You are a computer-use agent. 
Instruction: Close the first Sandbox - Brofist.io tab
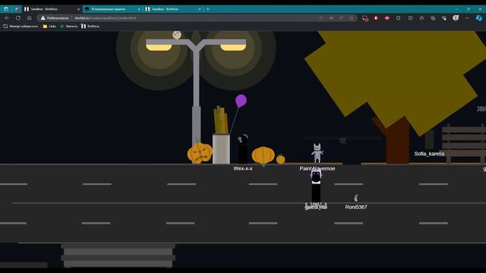click(78, 9)
